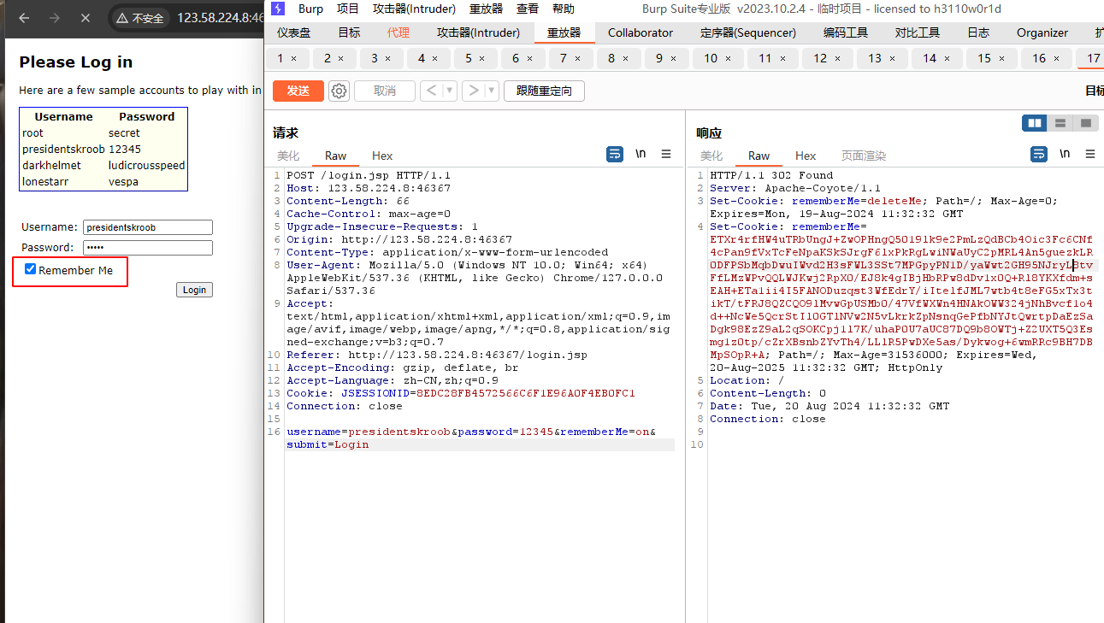Select the Hex tab in response panel
The image size is (1104, 623).
pyautogui.click(x=806, y=156)
